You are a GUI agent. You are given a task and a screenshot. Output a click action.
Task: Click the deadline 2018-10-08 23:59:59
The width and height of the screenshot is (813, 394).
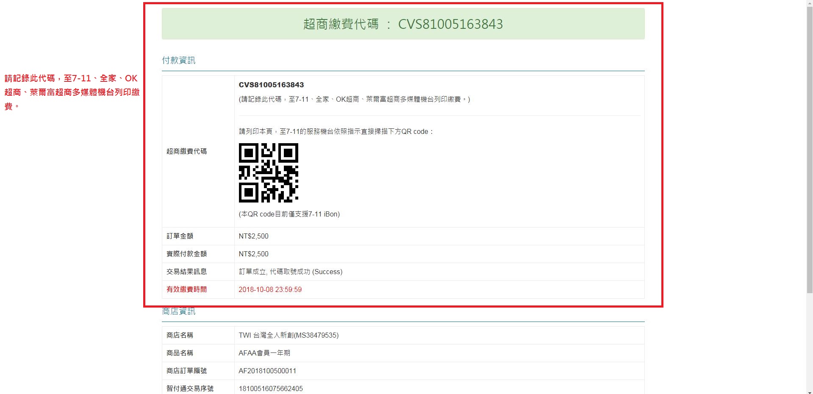pyautogui.click(x=270, y=289)
